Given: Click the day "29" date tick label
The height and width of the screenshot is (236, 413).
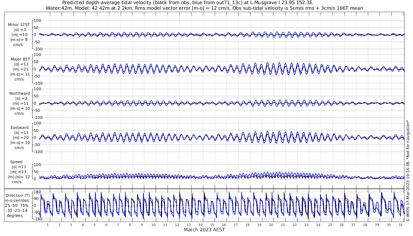Looking at the screenshot, I should 377,225.
